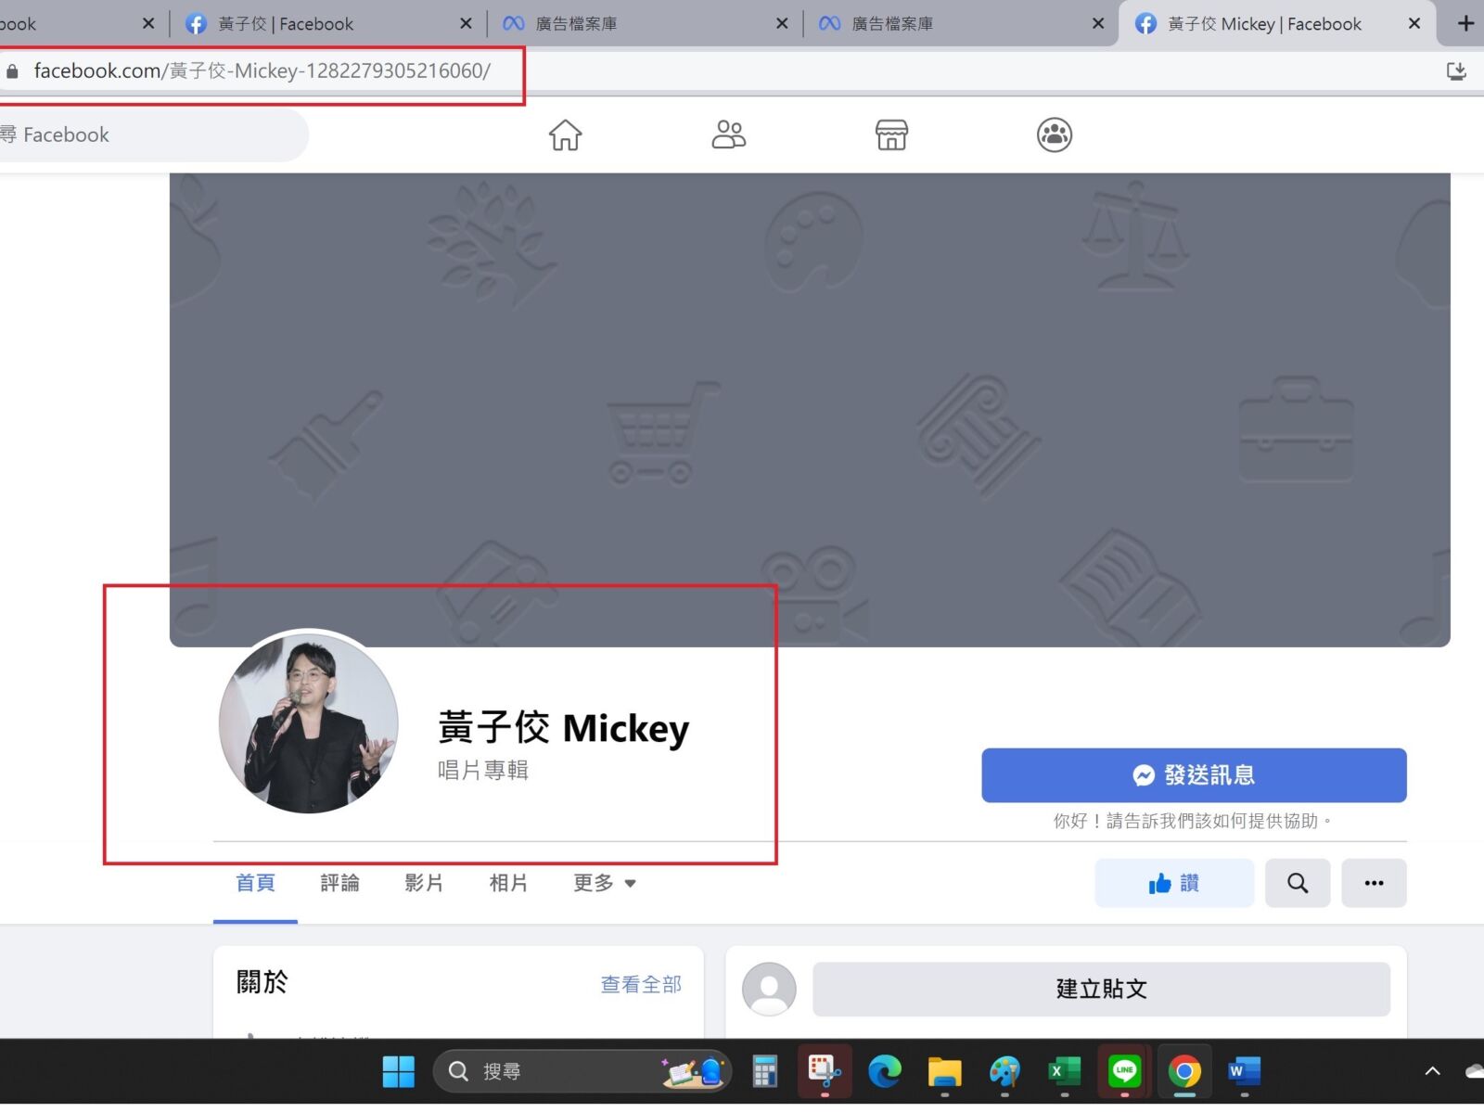The height and width of the screenshot is (1112, 1484).
Task: Expand the 更多 dropdown tab
Action: pos(605,883)
